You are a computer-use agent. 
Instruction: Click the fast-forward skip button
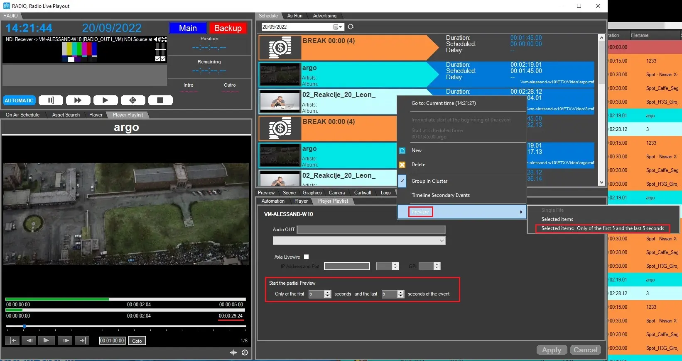(78, 100)
